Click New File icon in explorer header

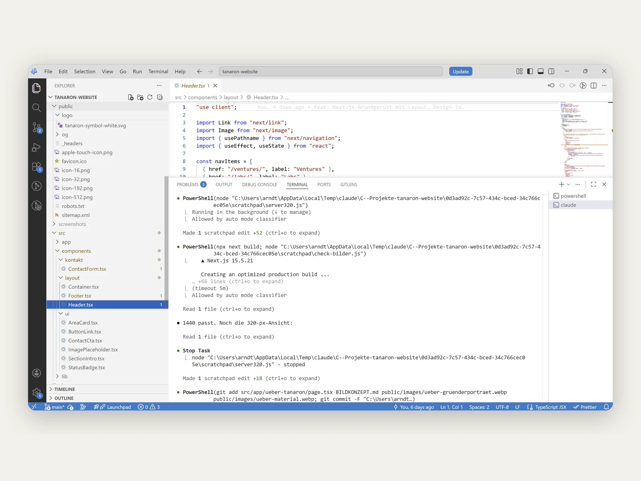click(131, 97)
